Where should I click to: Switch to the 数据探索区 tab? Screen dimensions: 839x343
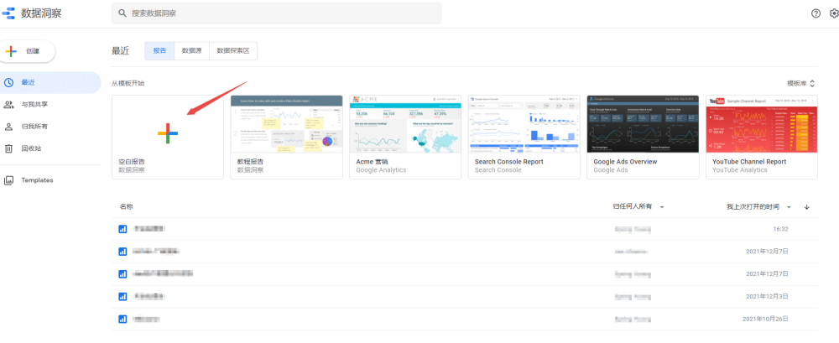pos(233,50)
